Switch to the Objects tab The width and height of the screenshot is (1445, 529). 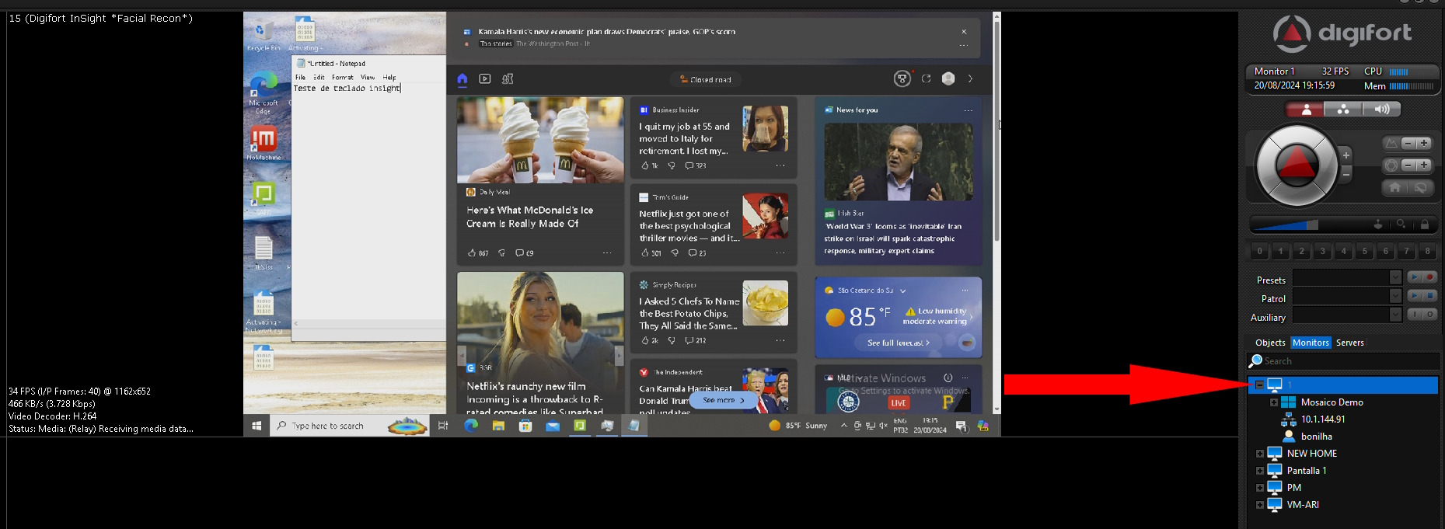[x=1270, y=343]
